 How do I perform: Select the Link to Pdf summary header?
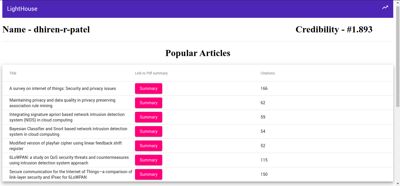[151, 73]
